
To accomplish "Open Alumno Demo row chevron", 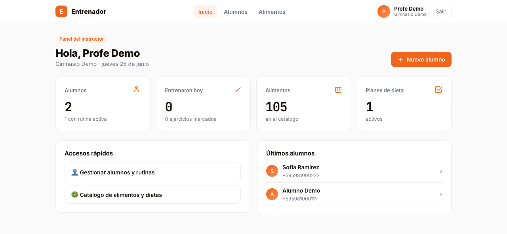I will [441, 195].
